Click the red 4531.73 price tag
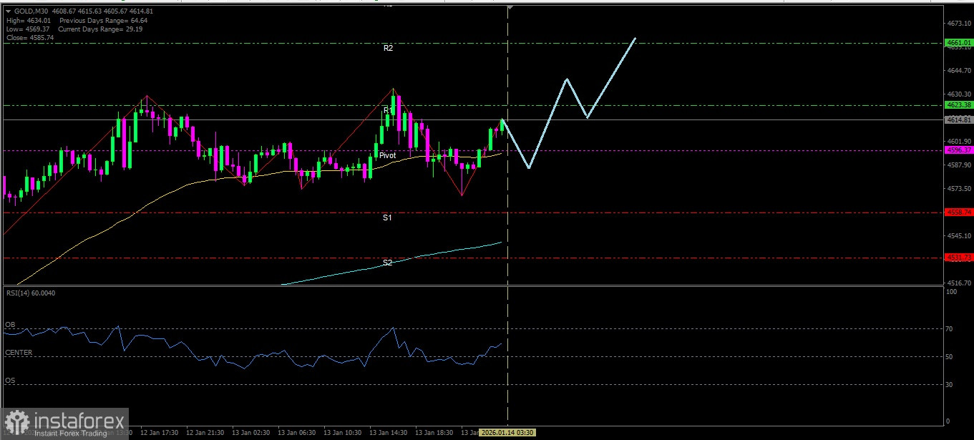974x440 pixels. (959, 258)
